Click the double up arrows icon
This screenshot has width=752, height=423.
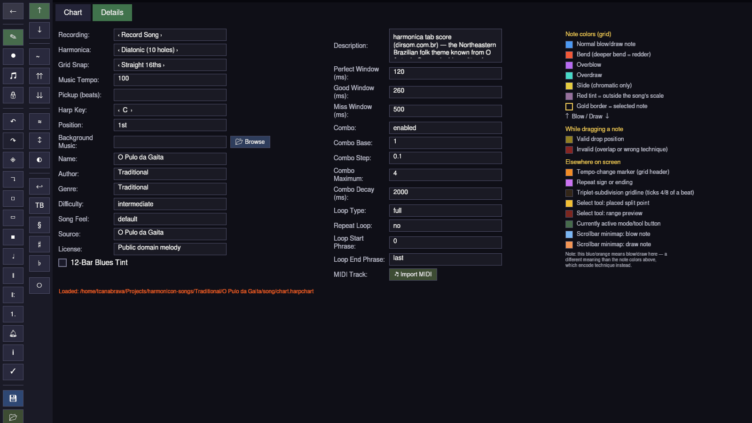[39, 76]
